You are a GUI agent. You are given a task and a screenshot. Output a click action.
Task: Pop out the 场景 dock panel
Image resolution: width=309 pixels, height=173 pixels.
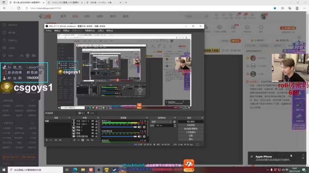click(70, 118)
